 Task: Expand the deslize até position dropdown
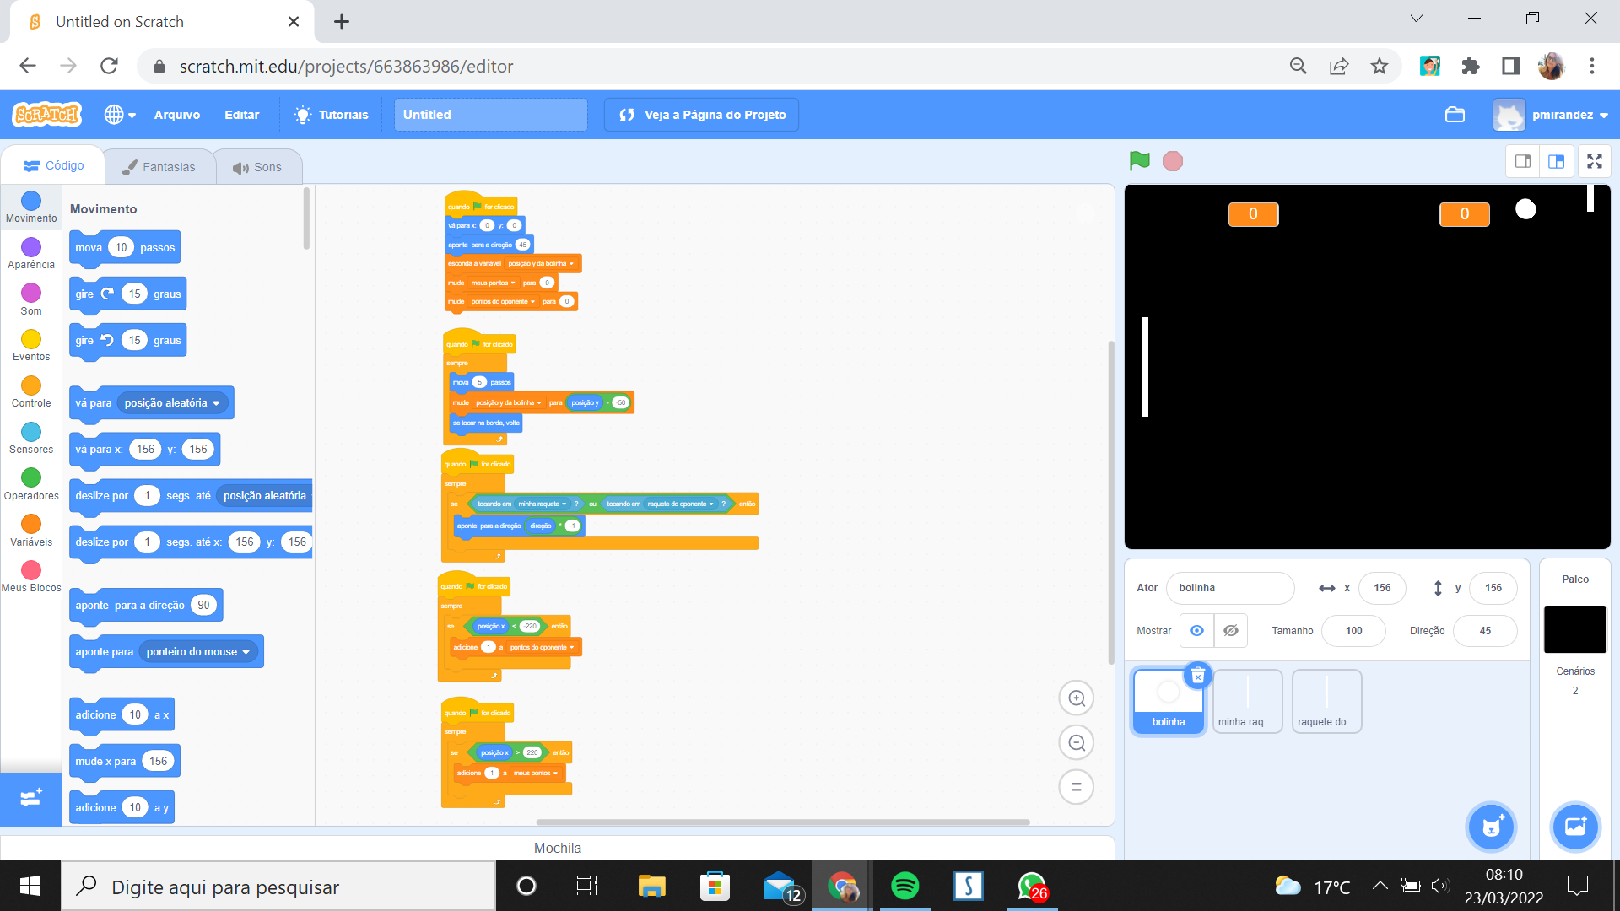tap(267, 495)
